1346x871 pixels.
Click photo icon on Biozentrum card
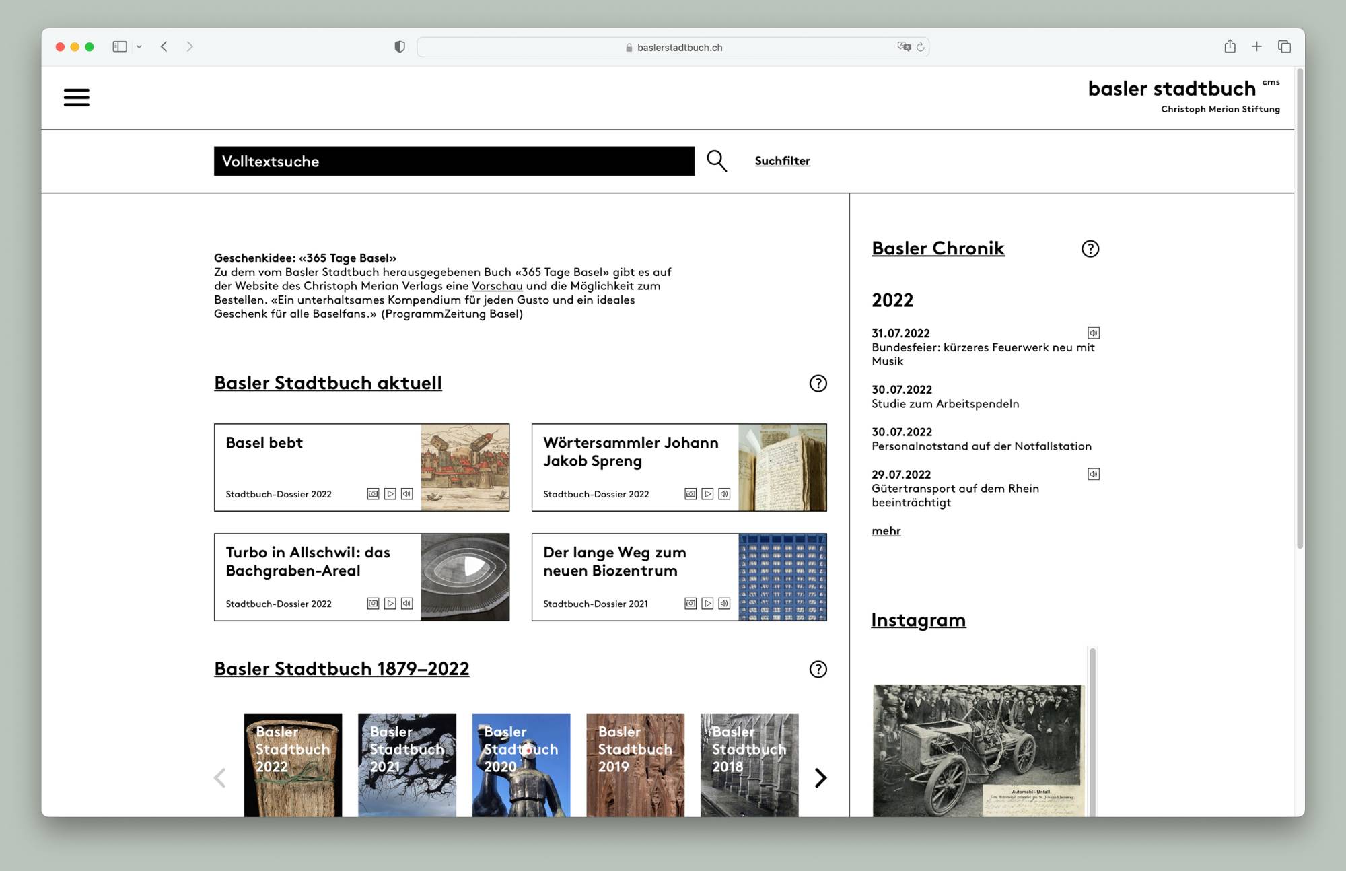click(690, 604)
